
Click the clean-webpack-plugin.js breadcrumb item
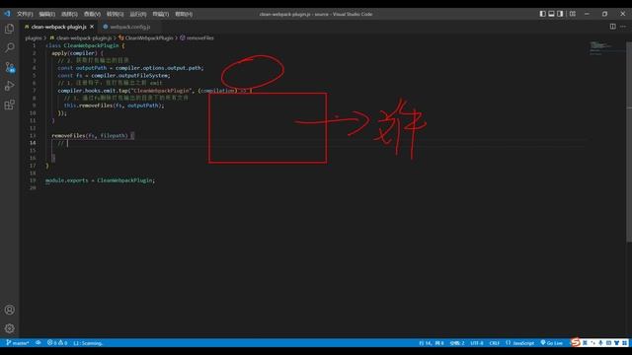coord(81,37)
